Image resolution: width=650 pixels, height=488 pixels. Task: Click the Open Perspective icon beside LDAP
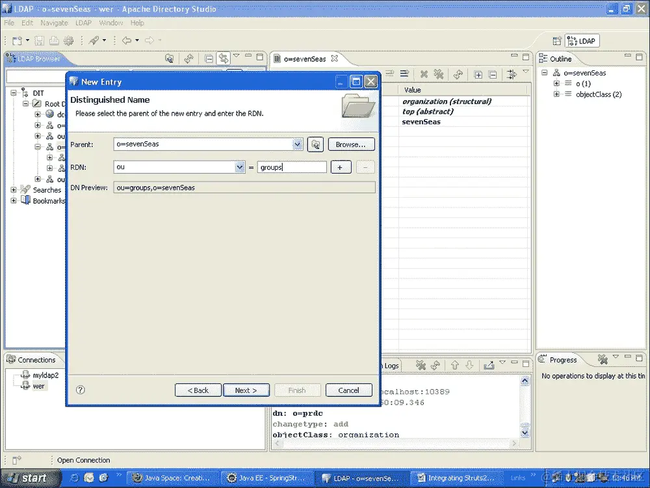point(557,40)
